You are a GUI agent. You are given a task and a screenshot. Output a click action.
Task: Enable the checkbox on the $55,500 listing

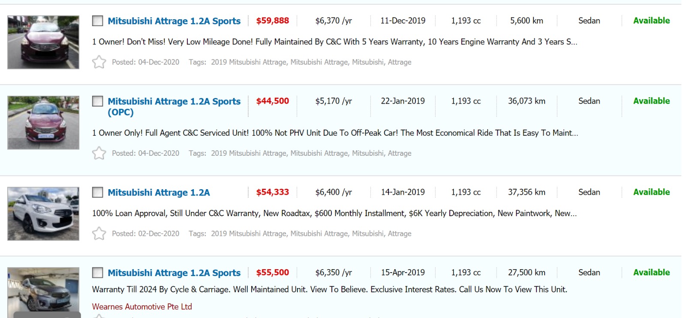98,273
